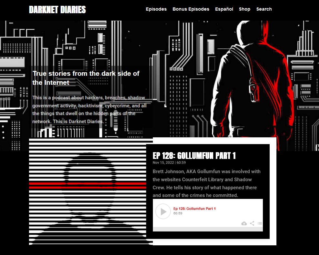Image resolution: width=319 pixels, height=255 pixels.
Task: Download the episode via cloud icon
Action: (244, 223)
